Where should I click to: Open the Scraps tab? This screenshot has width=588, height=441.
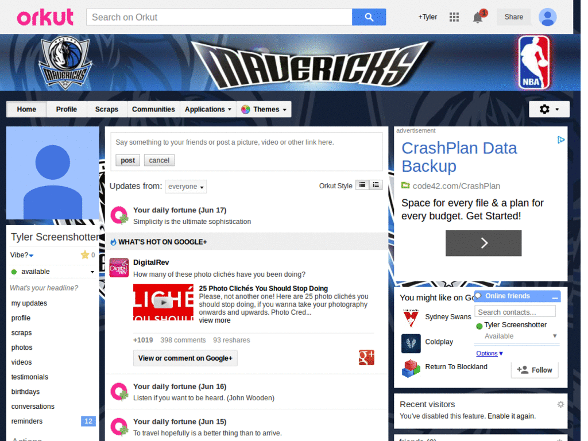click(106, 109)
